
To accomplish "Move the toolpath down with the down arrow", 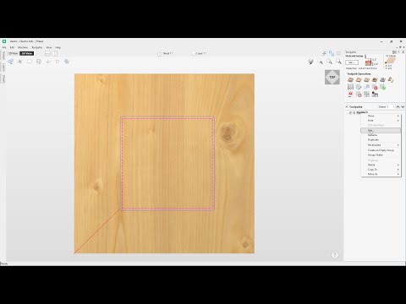I will [x=403, y=106].
